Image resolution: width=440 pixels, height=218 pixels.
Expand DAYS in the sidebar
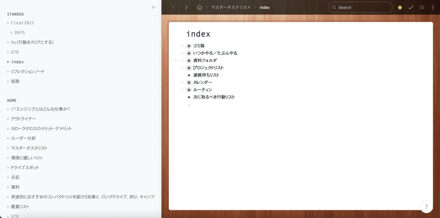point(12,33)
